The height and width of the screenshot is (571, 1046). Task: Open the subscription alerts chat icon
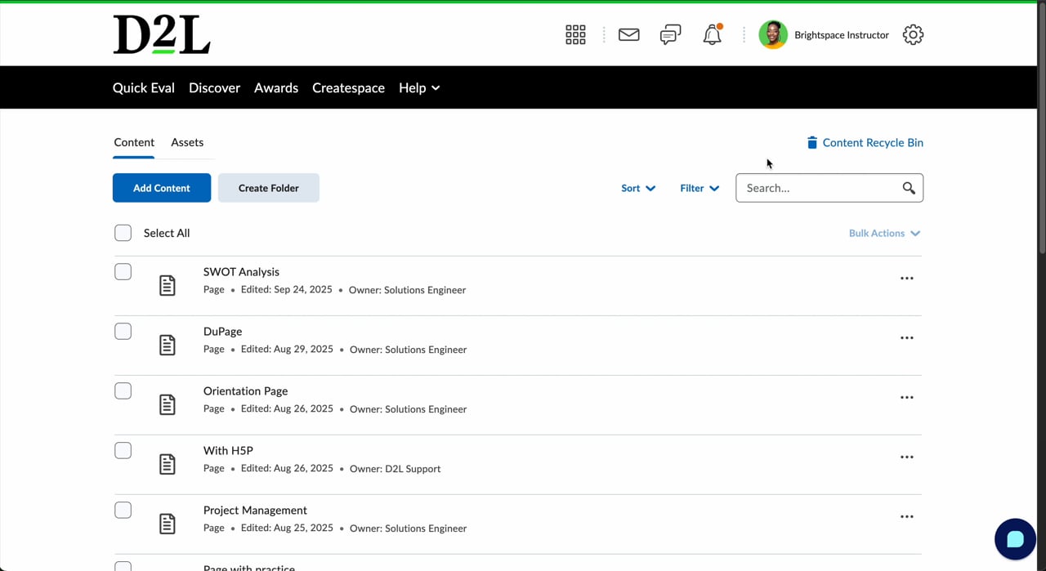tap(670, 34)
